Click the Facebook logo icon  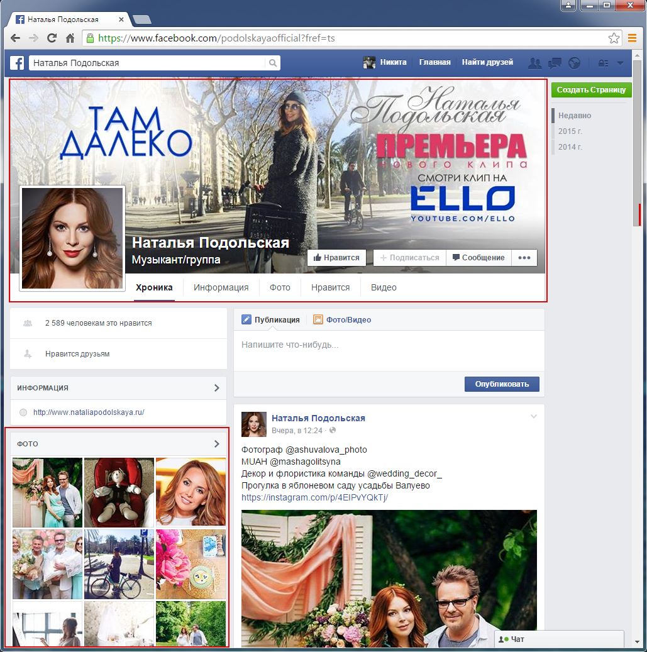[17, 63]
